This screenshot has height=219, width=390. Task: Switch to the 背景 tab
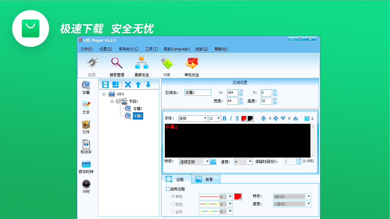206,179
